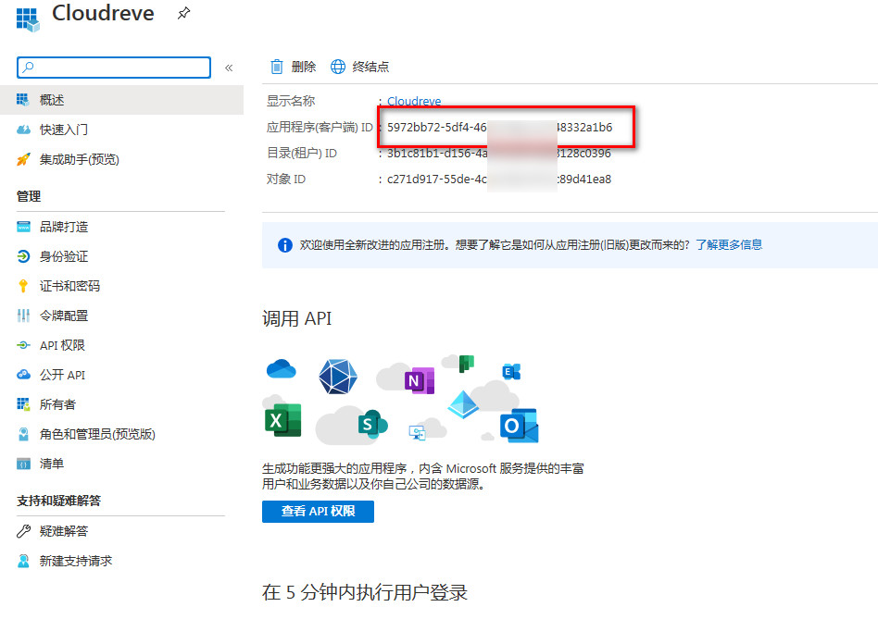The image size is (878, 644).
Task: Click the 调用 API heading
Action: 296,318
